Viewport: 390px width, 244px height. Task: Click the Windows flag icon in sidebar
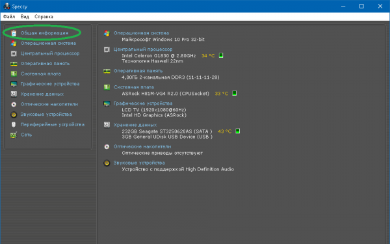tap(14, 44)
